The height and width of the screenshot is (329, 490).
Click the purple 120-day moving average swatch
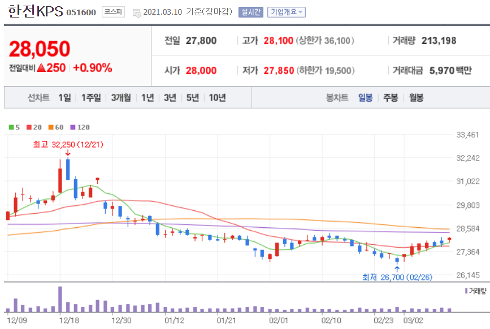tap(73, 127)
